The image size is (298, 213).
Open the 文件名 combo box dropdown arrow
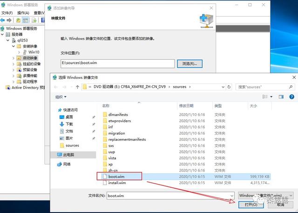pos(232,196)
